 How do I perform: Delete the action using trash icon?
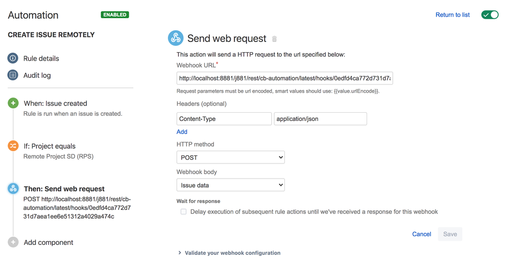pos(275,39)
